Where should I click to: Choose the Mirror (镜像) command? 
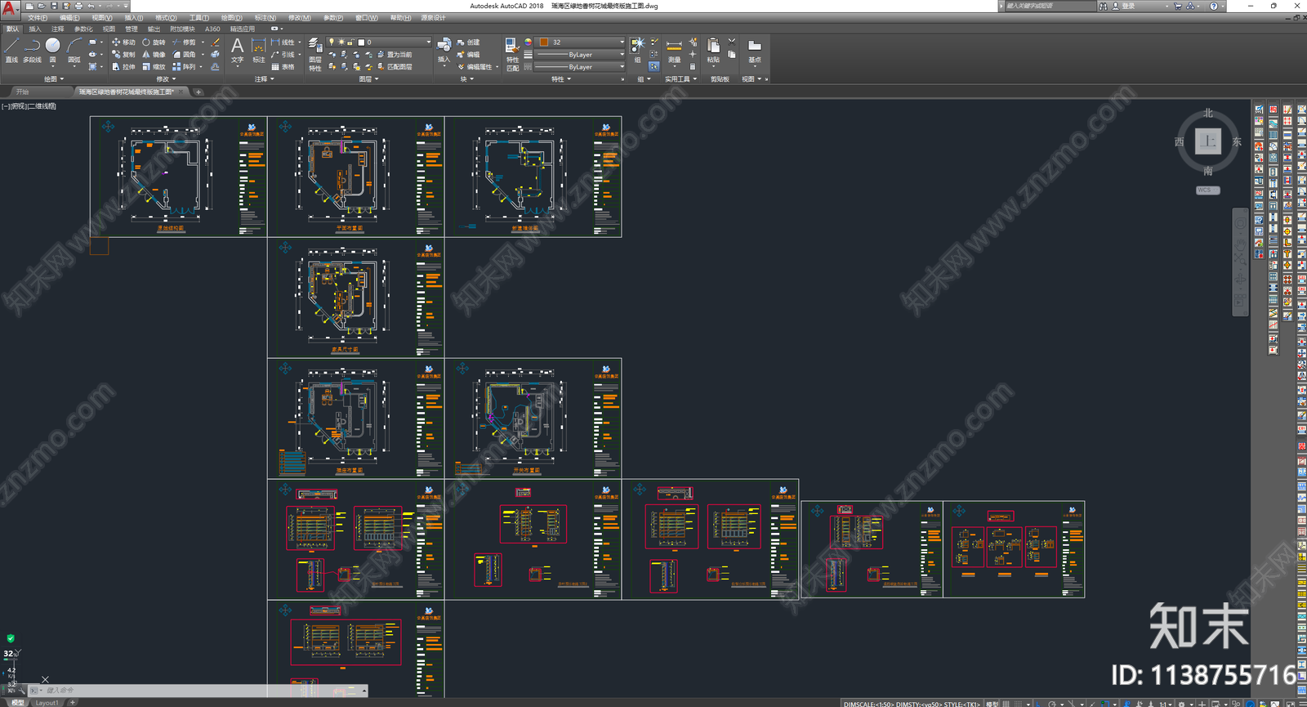click(154, 55)
